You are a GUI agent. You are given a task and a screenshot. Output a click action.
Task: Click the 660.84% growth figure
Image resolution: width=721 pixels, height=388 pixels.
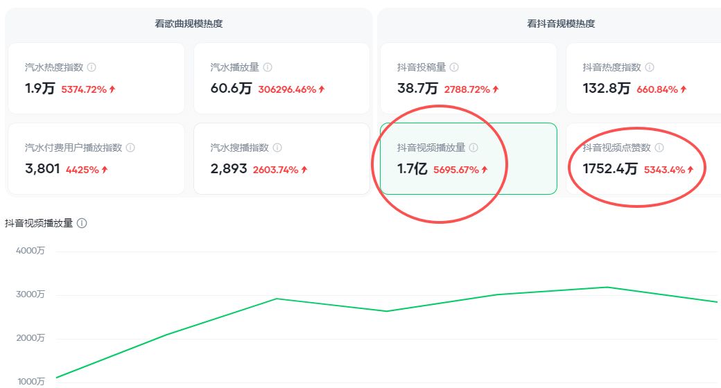point(657,89)
